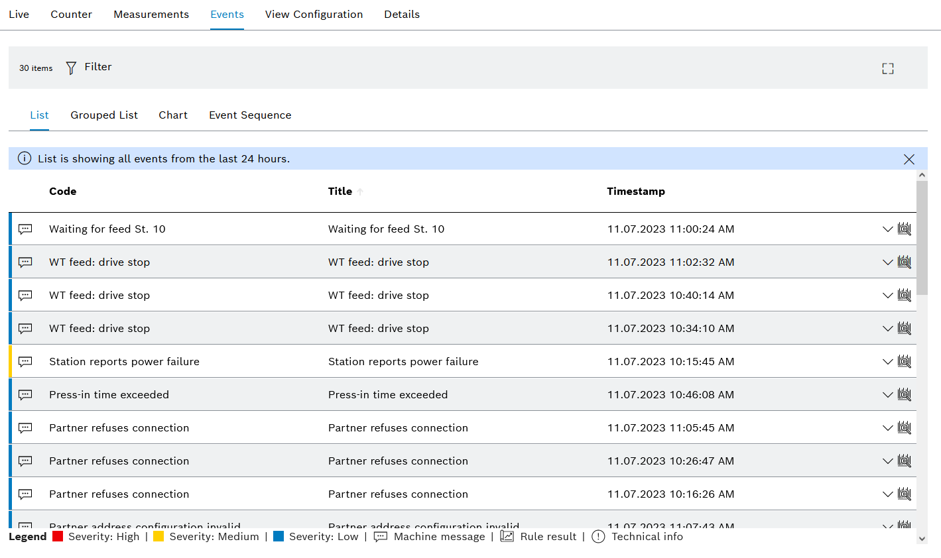Open event chart icon for 10:34:10 AM row
The height and width of the screenshot is (558, 941).
click(x=905, y=328)
